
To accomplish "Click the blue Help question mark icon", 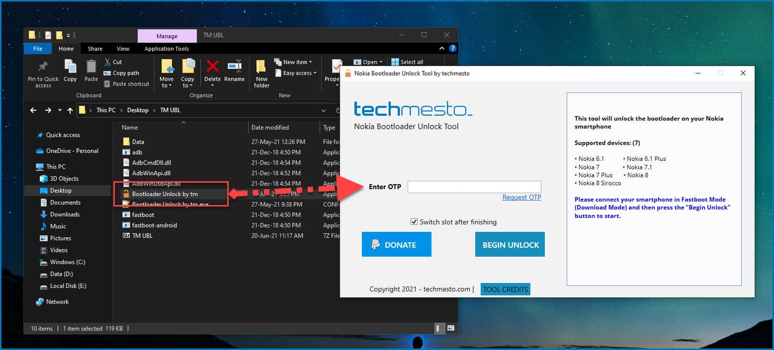I will pyautogui.click(x=452, y=49).
